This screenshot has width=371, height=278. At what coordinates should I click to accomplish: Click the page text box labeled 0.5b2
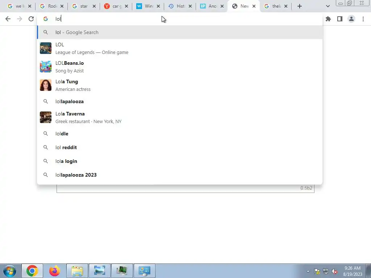(185, 188)
